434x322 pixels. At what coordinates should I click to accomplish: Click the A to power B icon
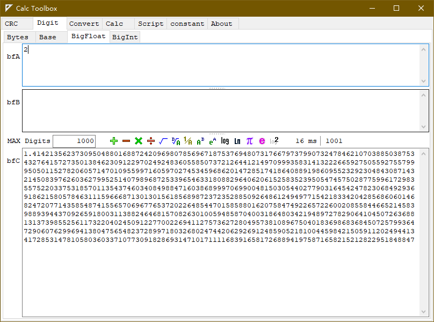200,141
